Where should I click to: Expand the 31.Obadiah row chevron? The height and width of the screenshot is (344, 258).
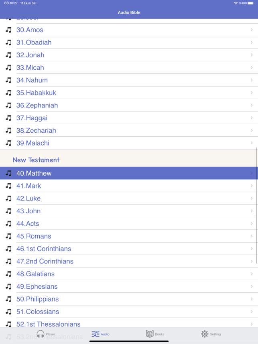pos(252,42)
